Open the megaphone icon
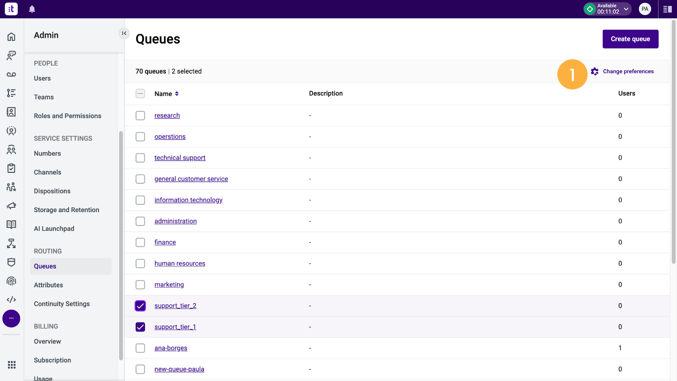 (11, 206)
